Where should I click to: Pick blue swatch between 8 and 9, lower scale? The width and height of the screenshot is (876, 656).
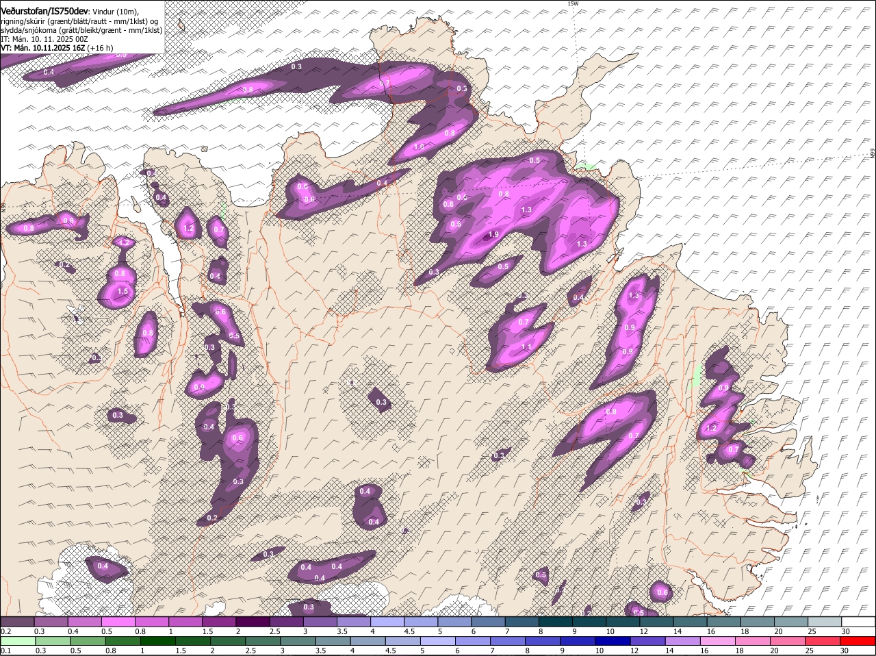(543, 641)
